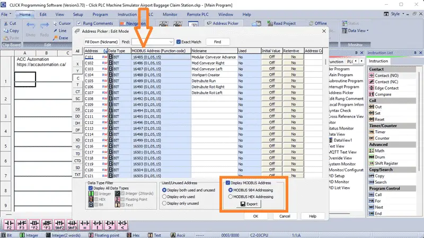Toggle Retentive No for C102
The width and height of the screenshot is (424, 238).
pos(294,62)
